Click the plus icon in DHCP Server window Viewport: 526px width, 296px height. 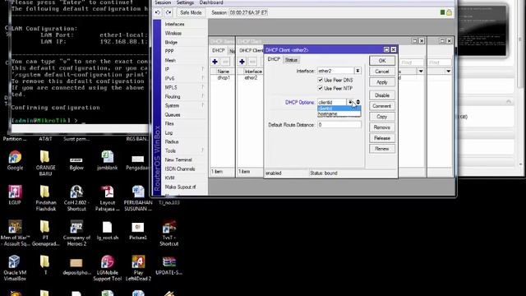(215, 62)
